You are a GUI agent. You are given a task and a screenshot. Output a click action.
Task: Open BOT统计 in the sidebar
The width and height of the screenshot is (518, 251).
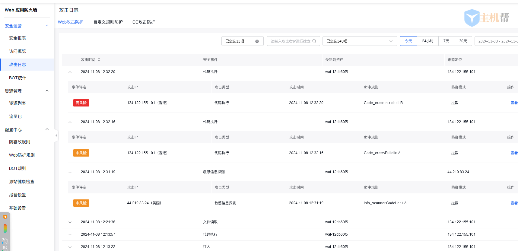[x=17, y=78]
